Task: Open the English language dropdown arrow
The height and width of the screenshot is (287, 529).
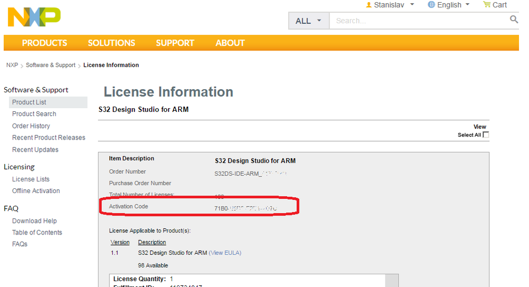Action: coord(468,5)
